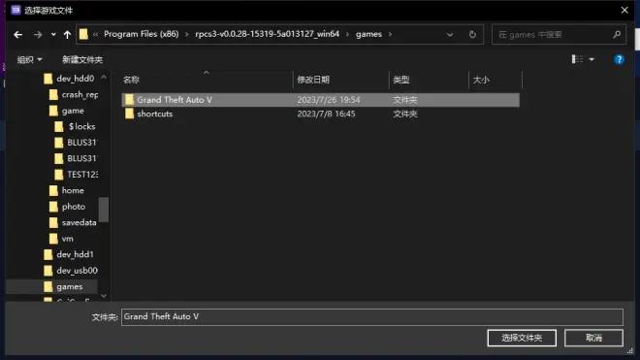Viewport: 640px width, 360px height.
Task: Open the Organize (组织) menu
Action: tap(29, 59)
